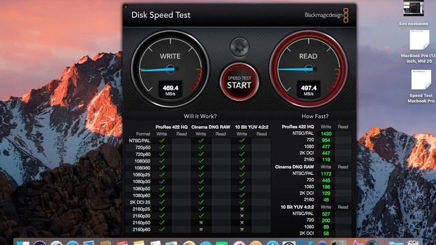Click the Cinema DNG RAW write X mark for 2160p60
Image resolution: width=436 pixels, height=245 pixels.
(x=201, y=229)
